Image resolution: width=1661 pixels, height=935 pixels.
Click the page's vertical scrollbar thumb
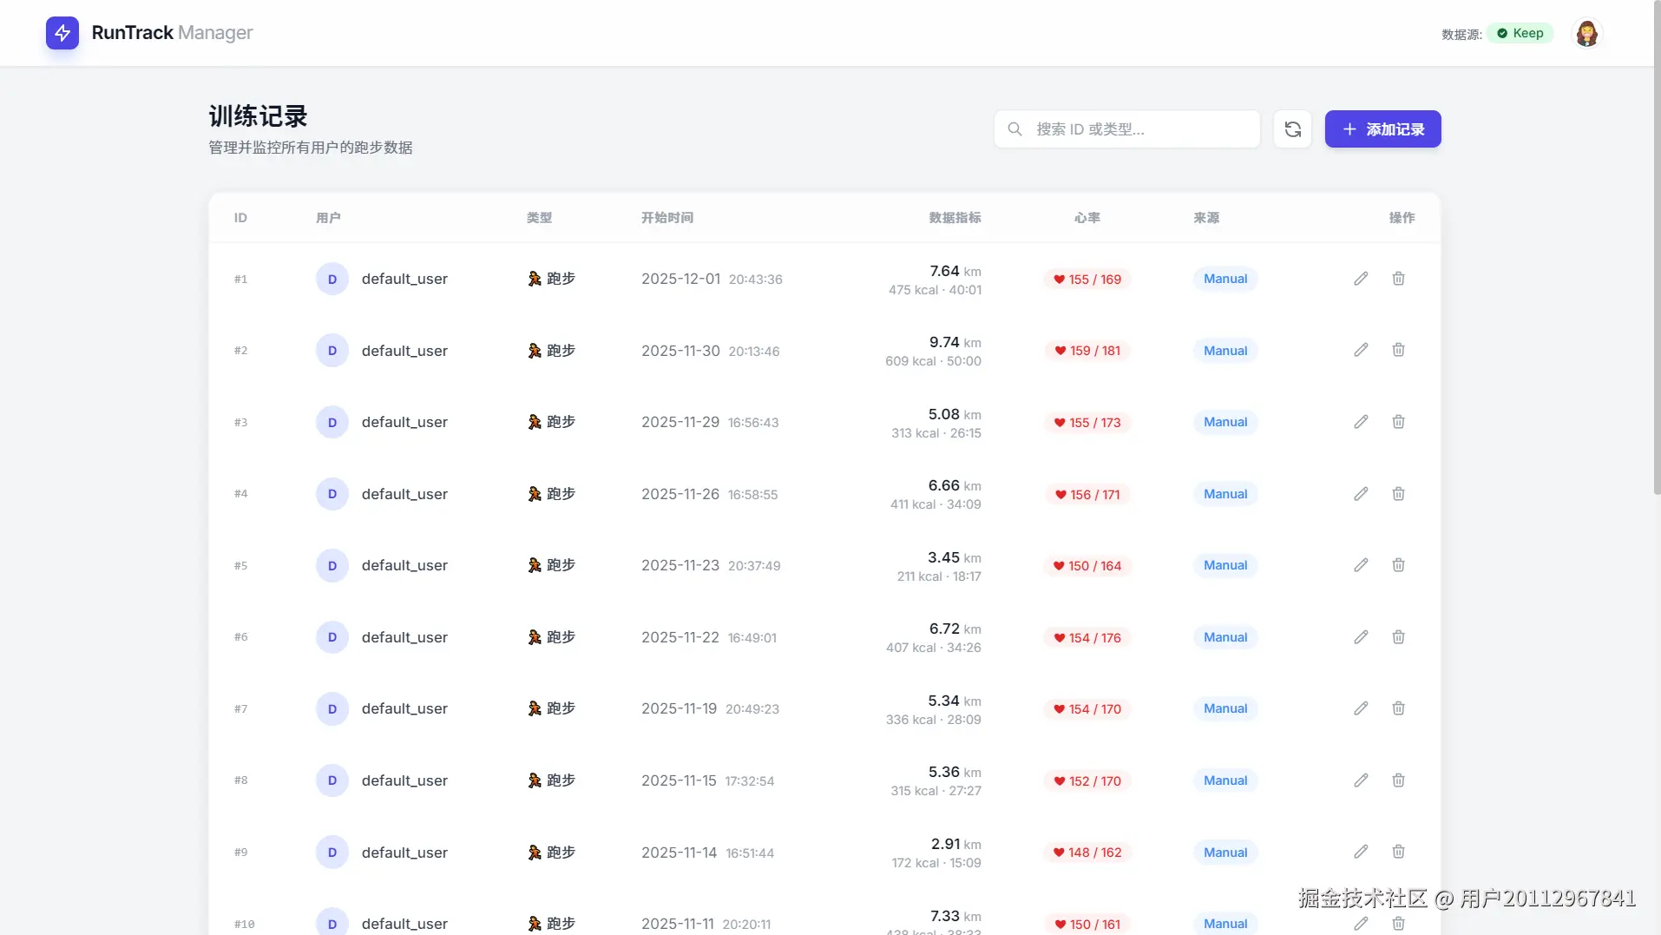tap(1656, 260)
